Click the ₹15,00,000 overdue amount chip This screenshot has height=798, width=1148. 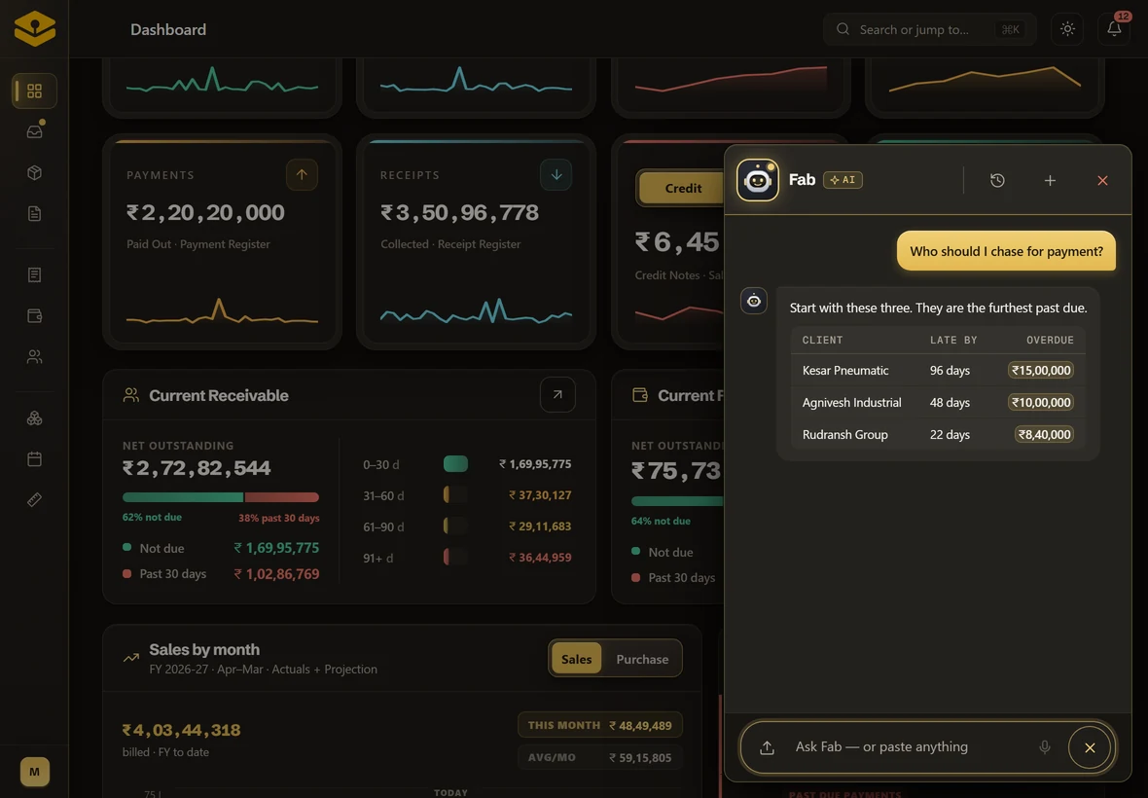tap(1040, 371)
